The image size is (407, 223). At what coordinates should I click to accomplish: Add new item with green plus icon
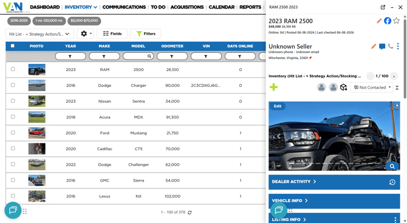[x=273, y=87]
